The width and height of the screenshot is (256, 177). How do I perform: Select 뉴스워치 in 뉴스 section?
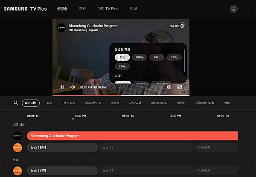(x=216, y=171)
